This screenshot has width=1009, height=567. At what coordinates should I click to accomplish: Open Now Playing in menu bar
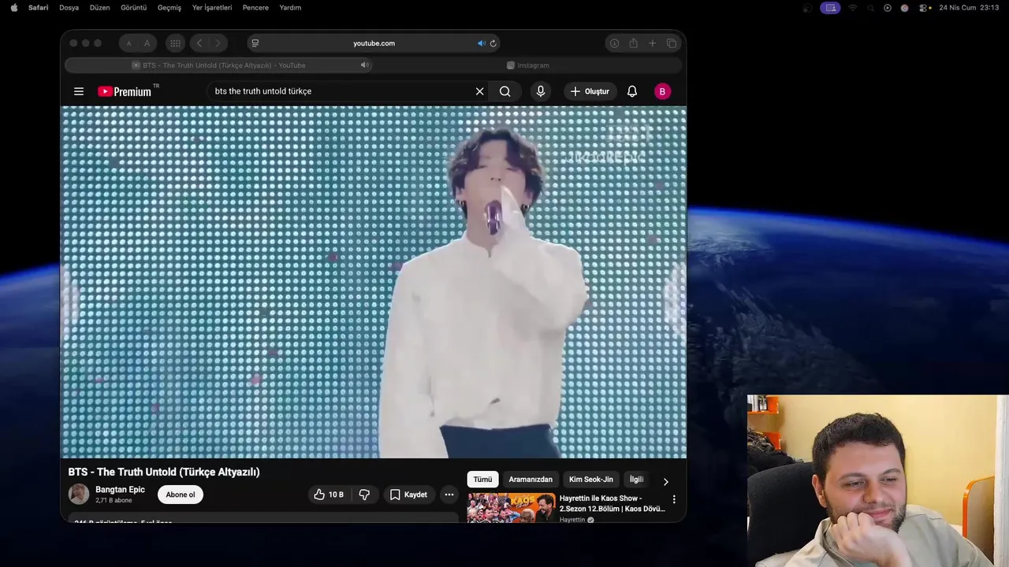(888, 8)
